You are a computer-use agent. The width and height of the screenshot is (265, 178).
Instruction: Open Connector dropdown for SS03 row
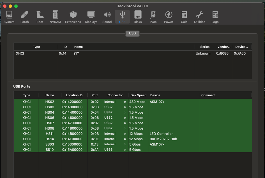pos(115,144)
